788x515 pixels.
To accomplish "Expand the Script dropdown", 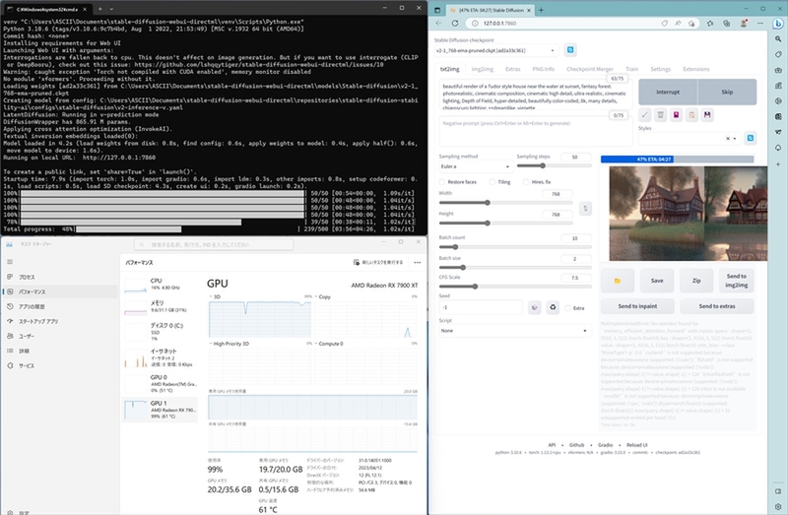I will tap(512, 331).
